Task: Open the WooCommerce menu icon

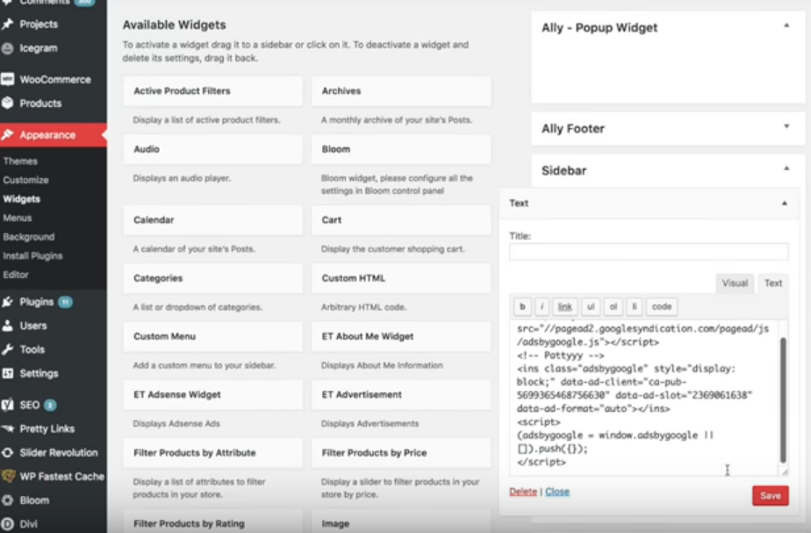Action: coord(7,79)
